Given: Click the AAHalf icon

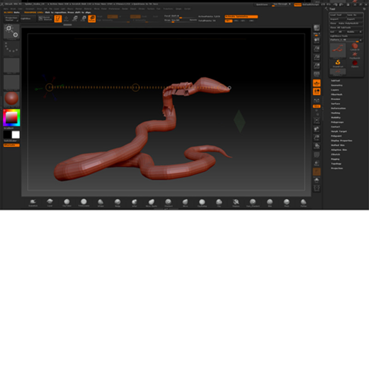Looking at the screenshot, I should coord(317,66).
